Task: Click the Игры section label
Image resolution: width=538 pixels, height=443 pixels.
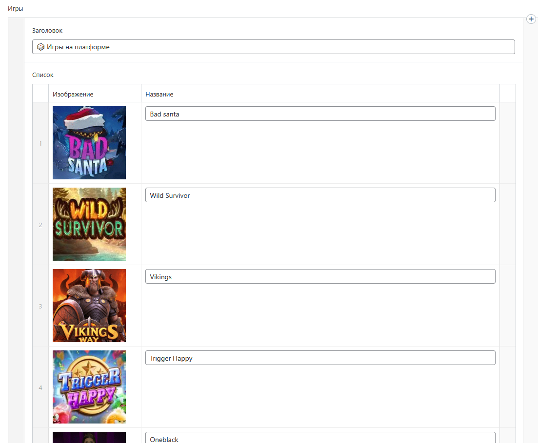Action: pos(15,9)
